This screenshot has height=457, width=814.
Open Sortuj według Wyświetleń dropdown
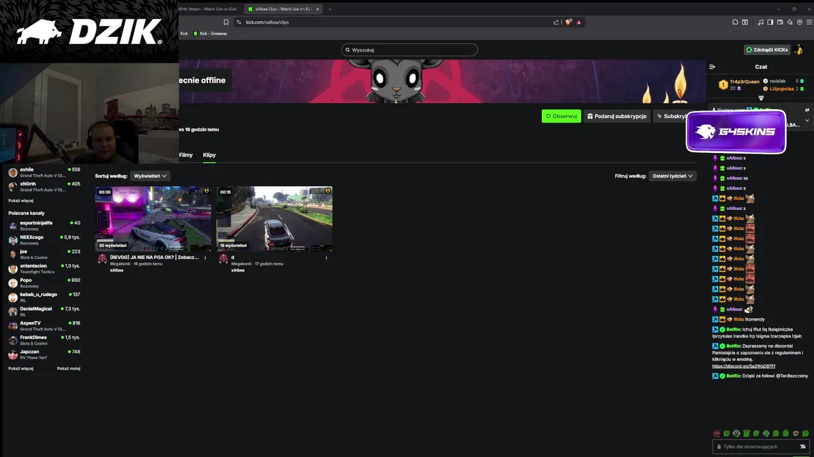pyautogui.click(x=151, y=176)
